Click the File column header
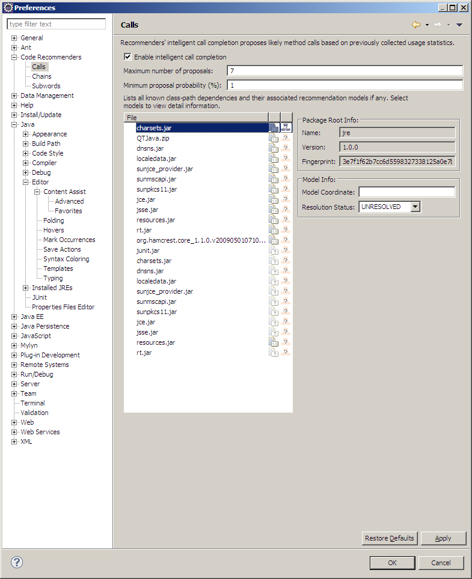Screen dimensions: 472x579 point(196,118)
